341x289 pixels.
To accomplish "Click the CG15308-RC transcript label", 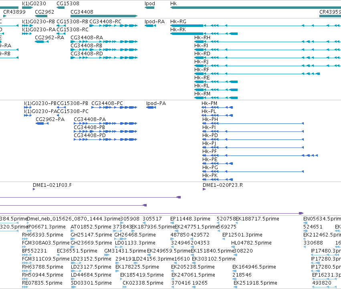I will [73, 30].
